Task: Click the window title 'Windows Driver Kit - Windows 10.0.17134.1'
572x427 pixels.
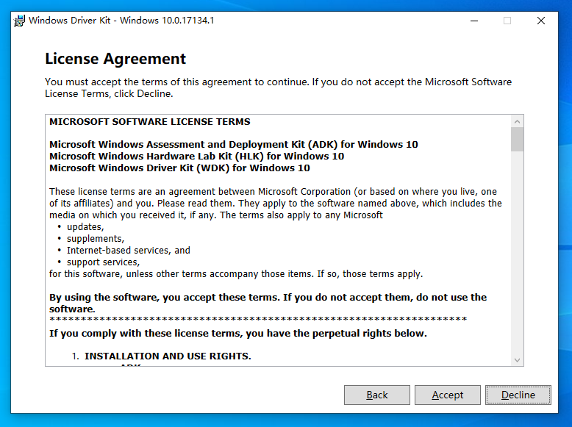Action: 121,21
